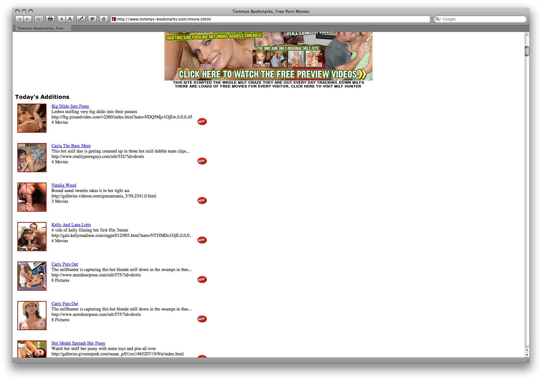Open the Google search magnifier dropdown

438,19
